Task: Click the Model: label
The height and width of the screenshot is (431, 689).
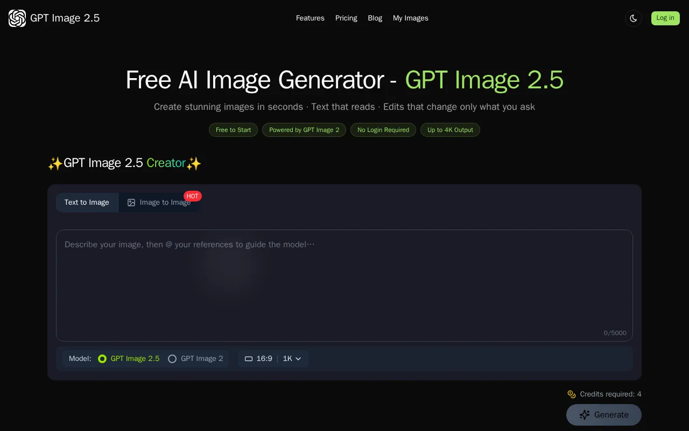Action: [80, 359]
